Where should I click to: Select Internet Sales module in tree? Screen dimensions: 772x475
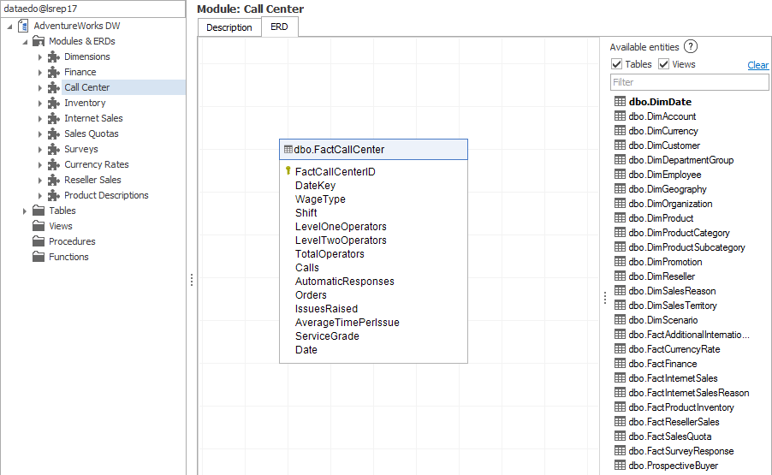tap(93, 118)
